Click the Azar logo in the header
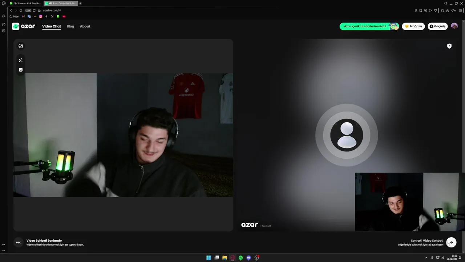Viewport: 465px width, 262px height. click(x=24, y=26)
